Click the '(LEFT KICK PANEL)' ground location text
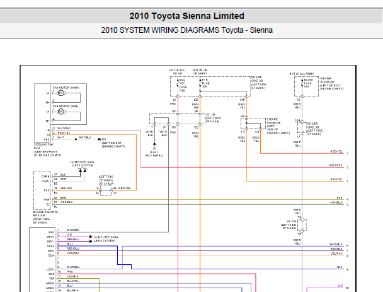383x292 pixels. click(x=154, y=154)
